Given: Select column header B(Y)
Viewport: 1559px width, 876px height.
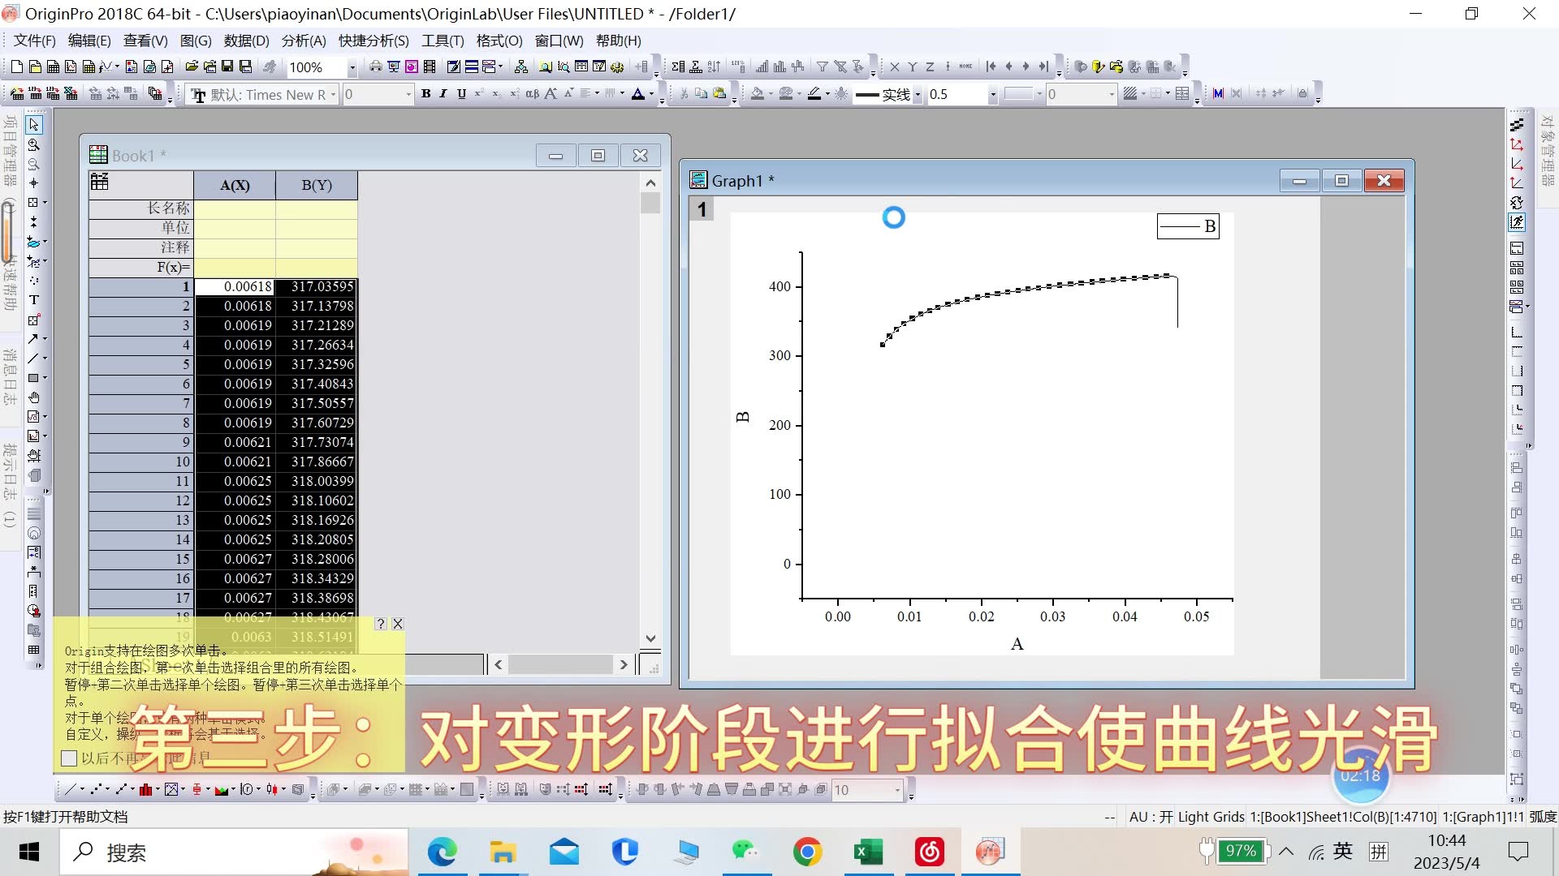Looking at the screenshot, I should [317, 185].
